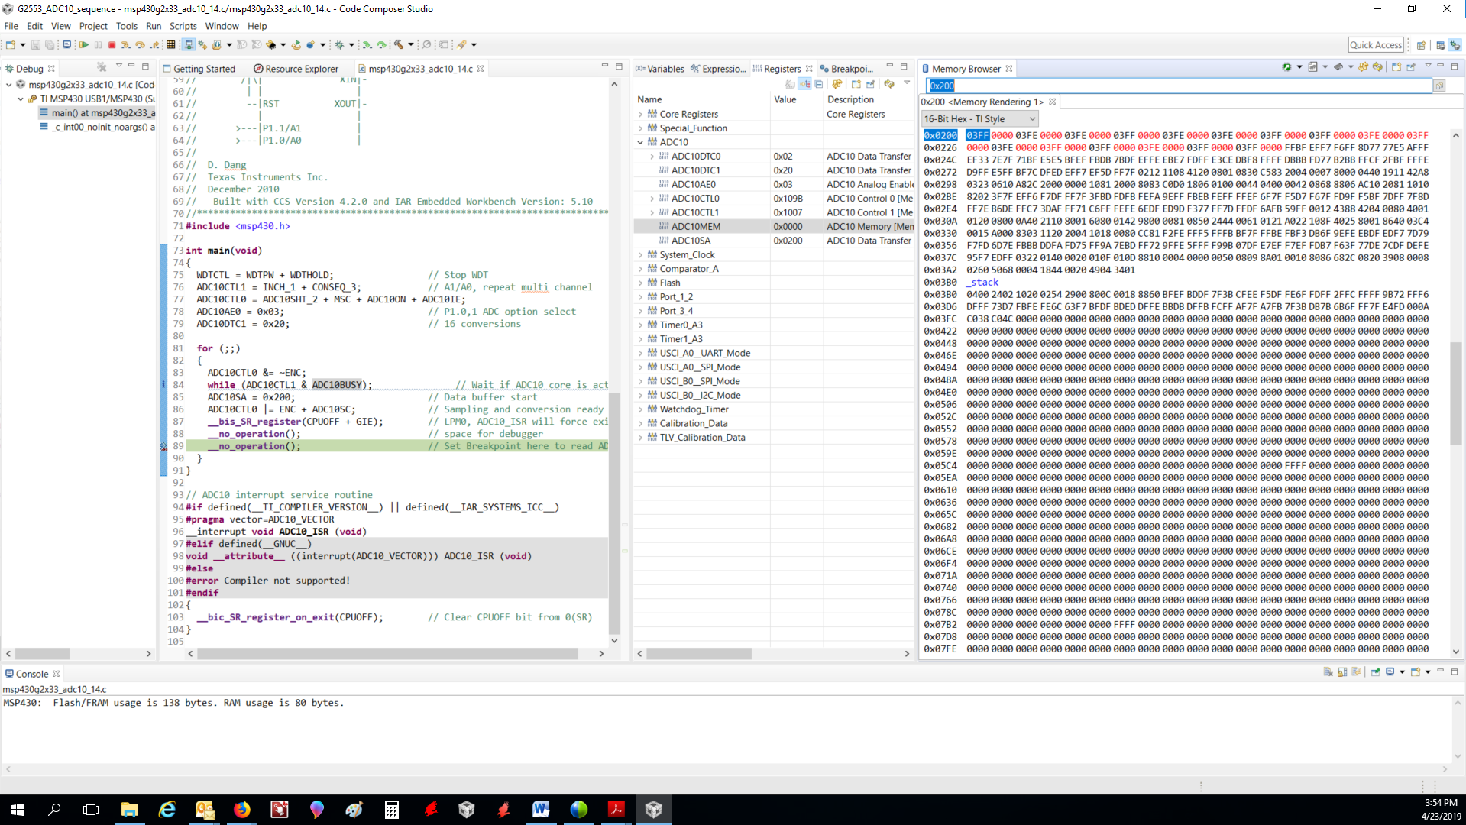1466x825 pixels.
Task: Open the CCS Debug perspective icon
Action: (x=1455, y=45)
